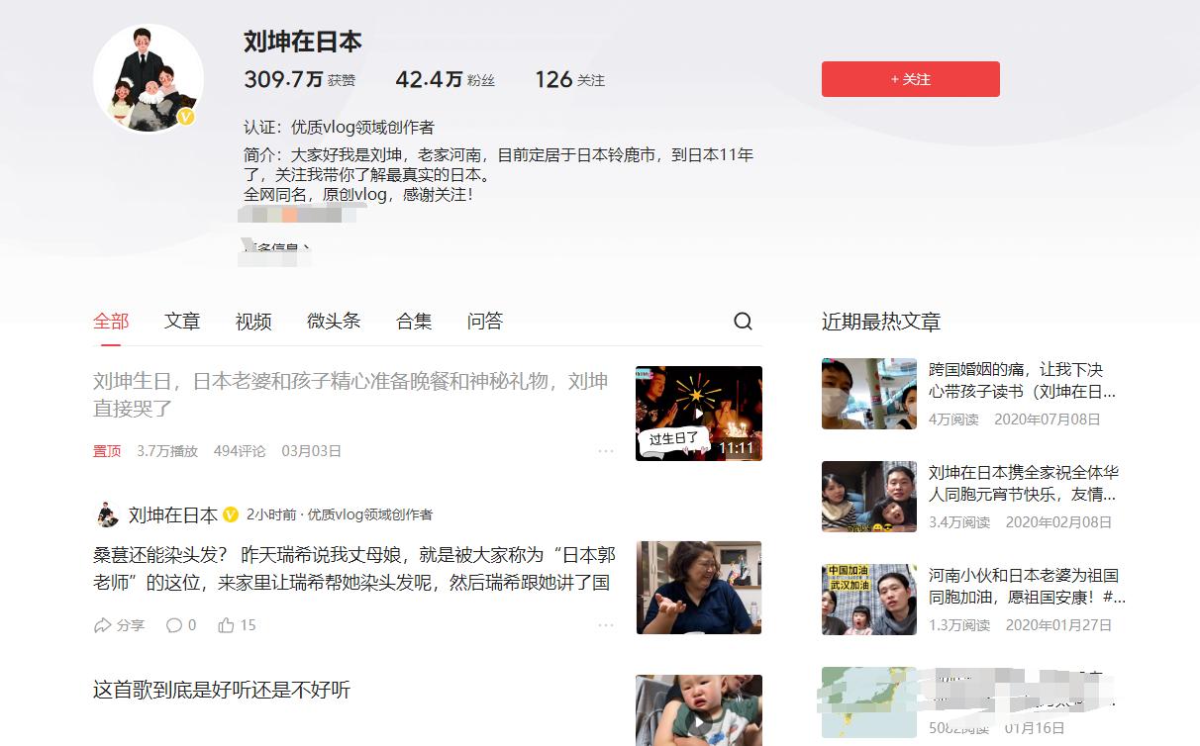The height and width of the screenshot is (746, 1200).
Task: Select the 合集 tab
Action: (x=414, y=322)
